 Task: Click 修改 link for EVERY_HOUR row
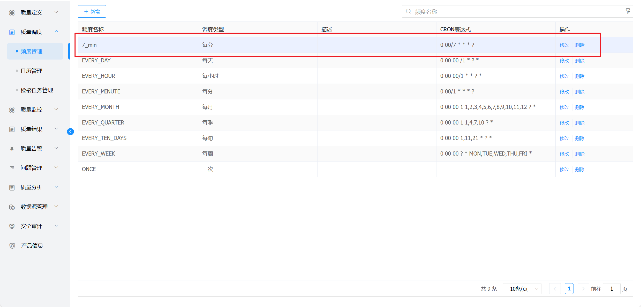[564, 76]
